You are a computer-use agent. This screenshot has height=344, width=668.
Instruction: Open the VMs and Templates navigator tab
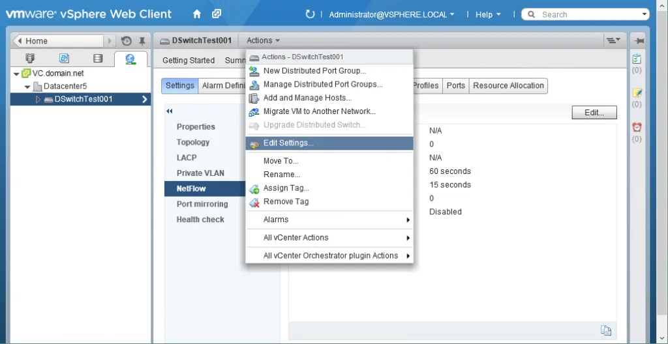coord(64,59)
